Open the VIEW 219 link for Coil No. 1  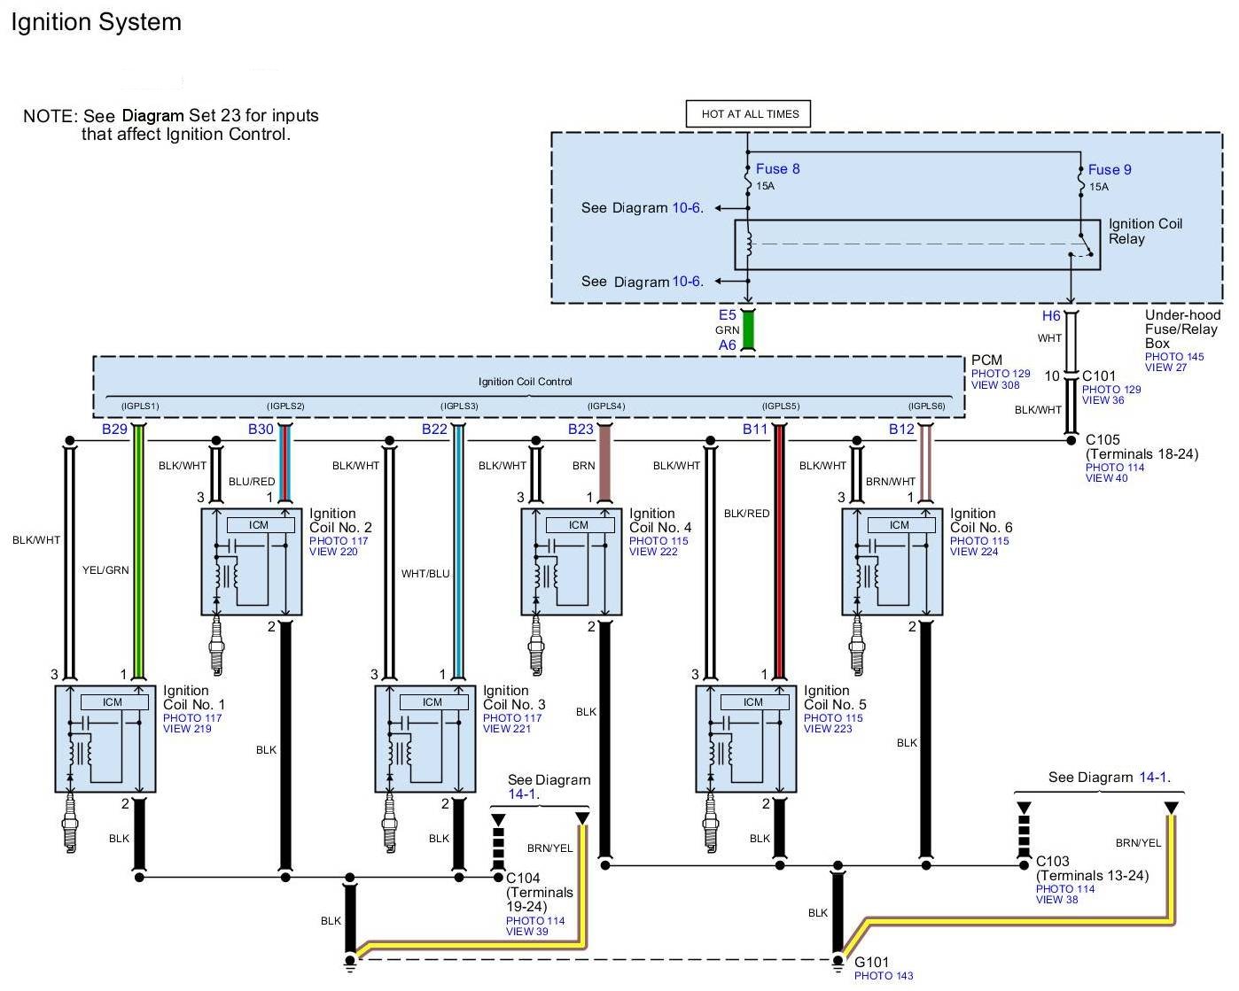click(x=187, y=729)
